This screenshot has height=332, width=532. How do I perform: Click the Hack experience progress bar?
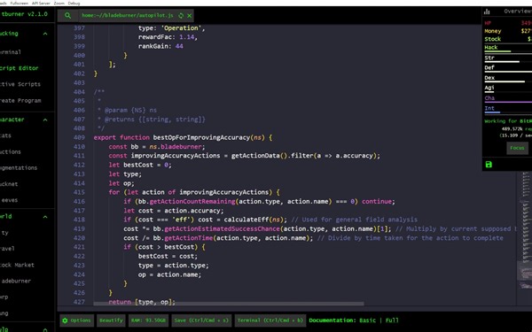coord(508,51)
